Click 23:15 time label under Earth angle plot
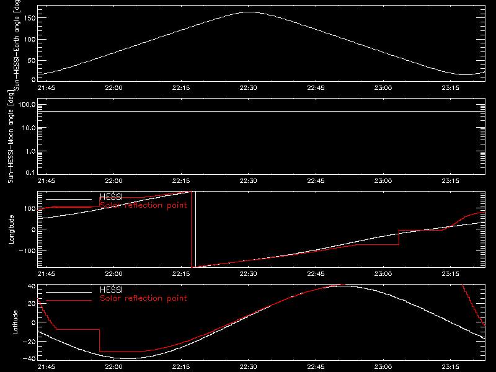 [x=451, y=88]
